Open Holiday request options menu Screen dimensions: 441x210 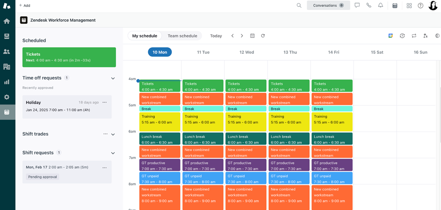tap(104, 102)
